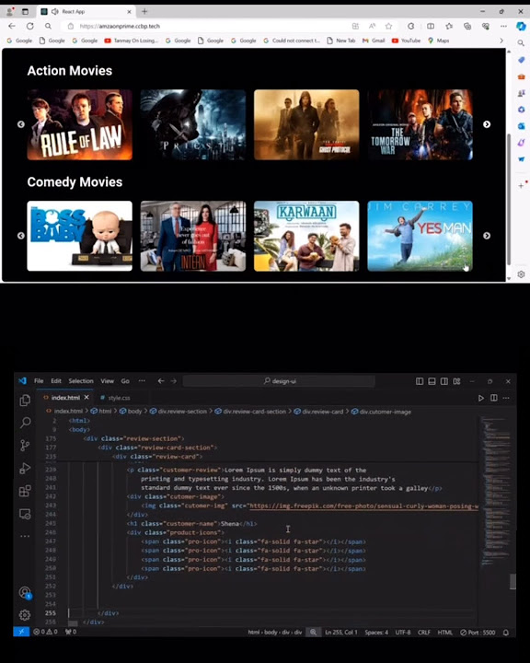Viewport: 530px width, 663px height.
Task: Open Edit menu in VS Code
Action: click(x=56, y=381)
